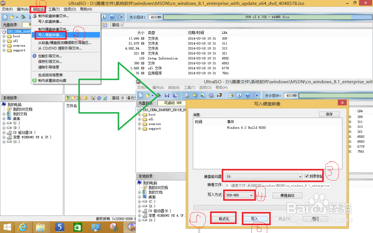The image size is (373, 233).
Task: Click the 便捷启动 button
Action: 287,195
